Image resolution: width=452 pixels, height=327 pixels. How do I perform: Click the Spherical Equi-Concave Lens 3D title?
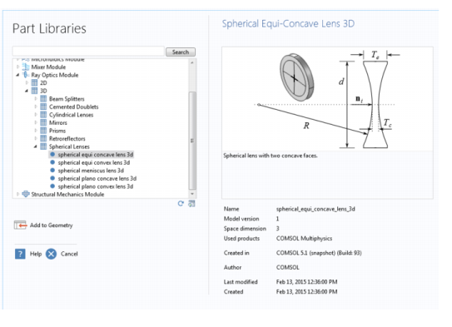point(288,23)
